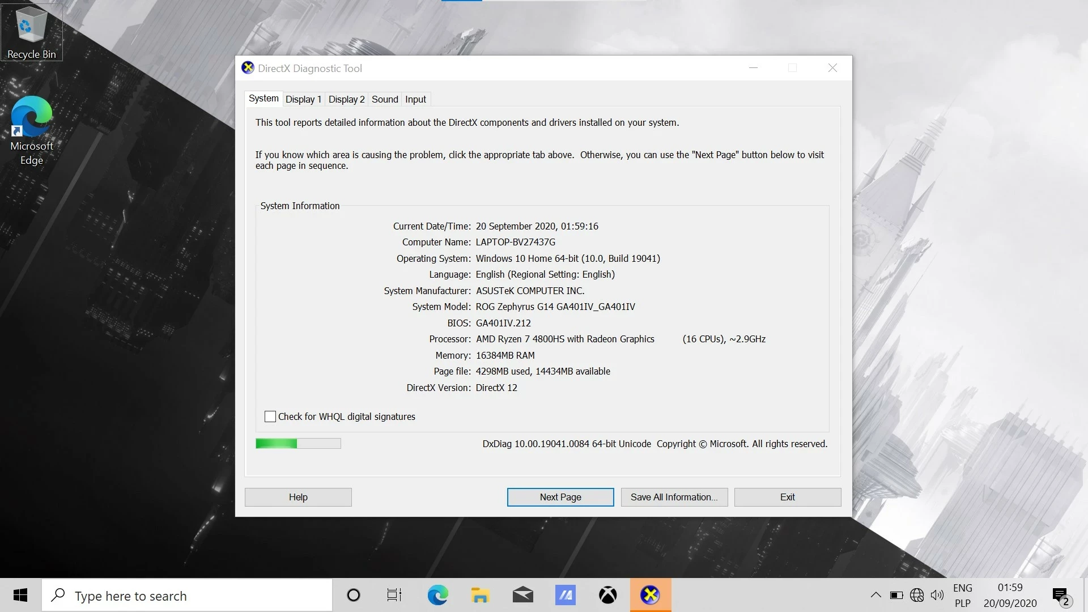The height and width of the screenshot is (612, 1088).
Task: Open Microsoft Edge desktop shortcut
Action: click(32, 130)
